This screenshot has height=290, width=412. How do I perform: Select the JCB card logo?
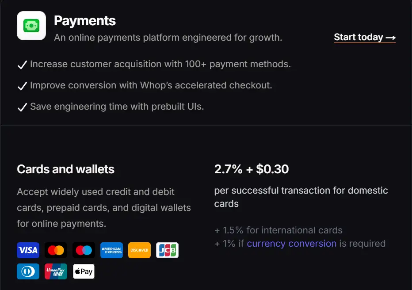point(167,250)
